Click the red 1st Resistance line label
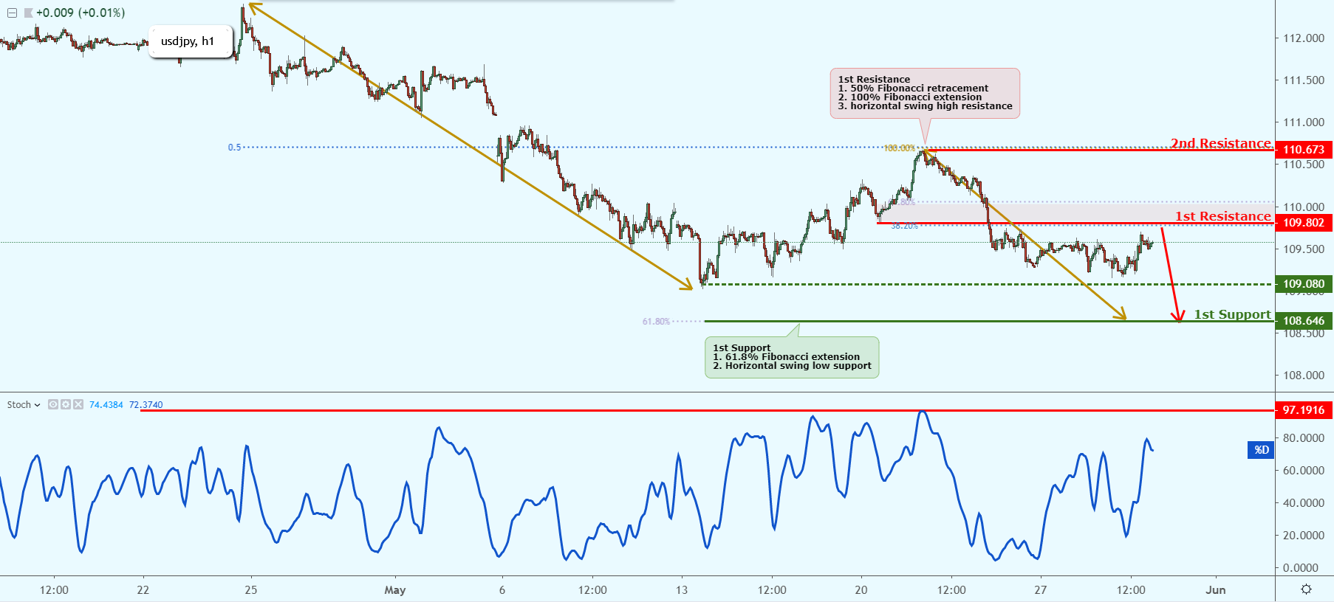The image size is (1334, 602). 1223,216
